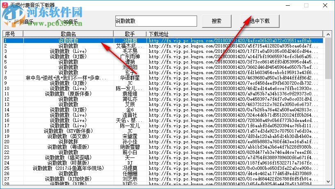Minimize the downloader window
Viewport: 335px width, 189px height.
pyautogui.click(x=287, y=5)
